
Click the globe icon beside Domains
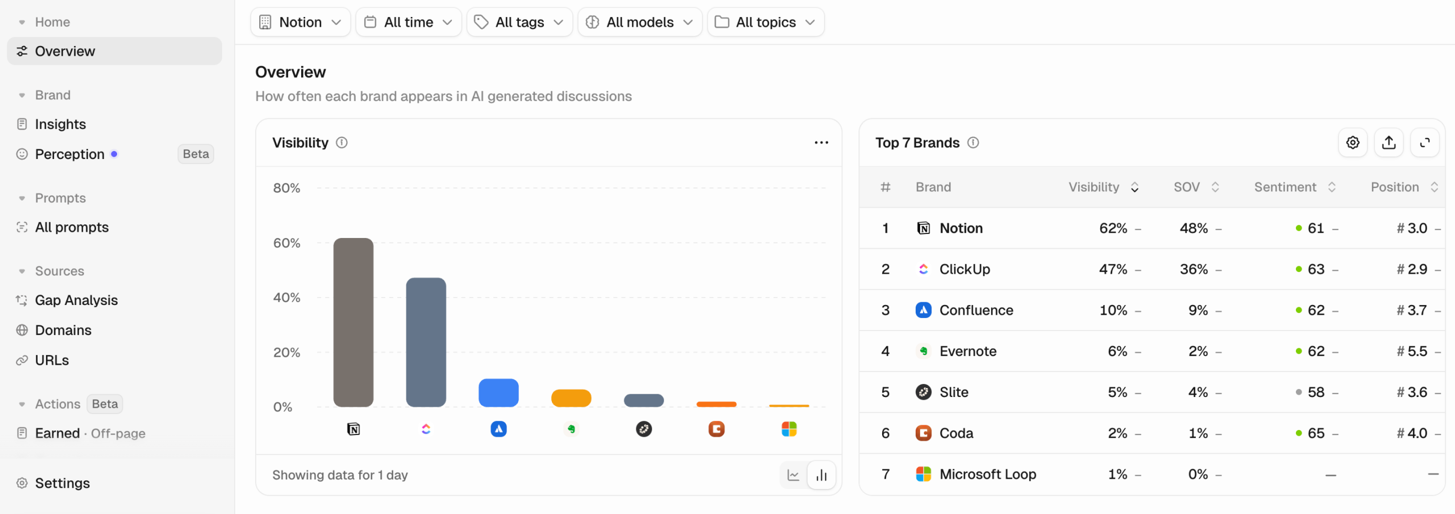[22, 330]
